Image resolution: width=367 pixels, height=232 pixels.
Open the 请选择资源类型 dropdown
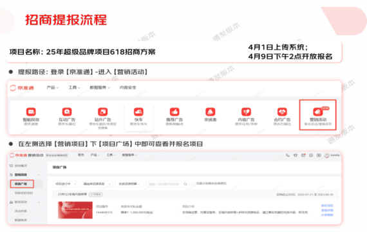[x=97, y=184]
